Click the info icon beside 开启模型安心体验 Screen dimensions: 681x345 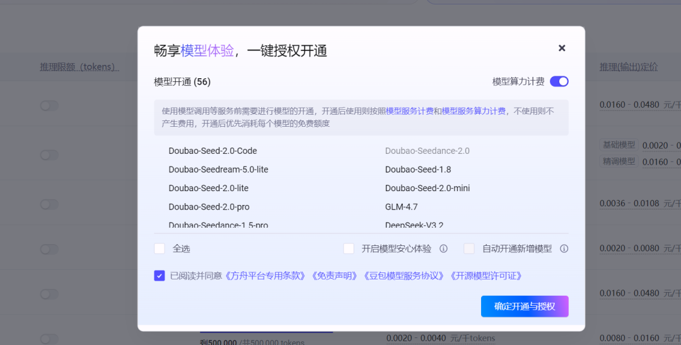coord(443,249)
